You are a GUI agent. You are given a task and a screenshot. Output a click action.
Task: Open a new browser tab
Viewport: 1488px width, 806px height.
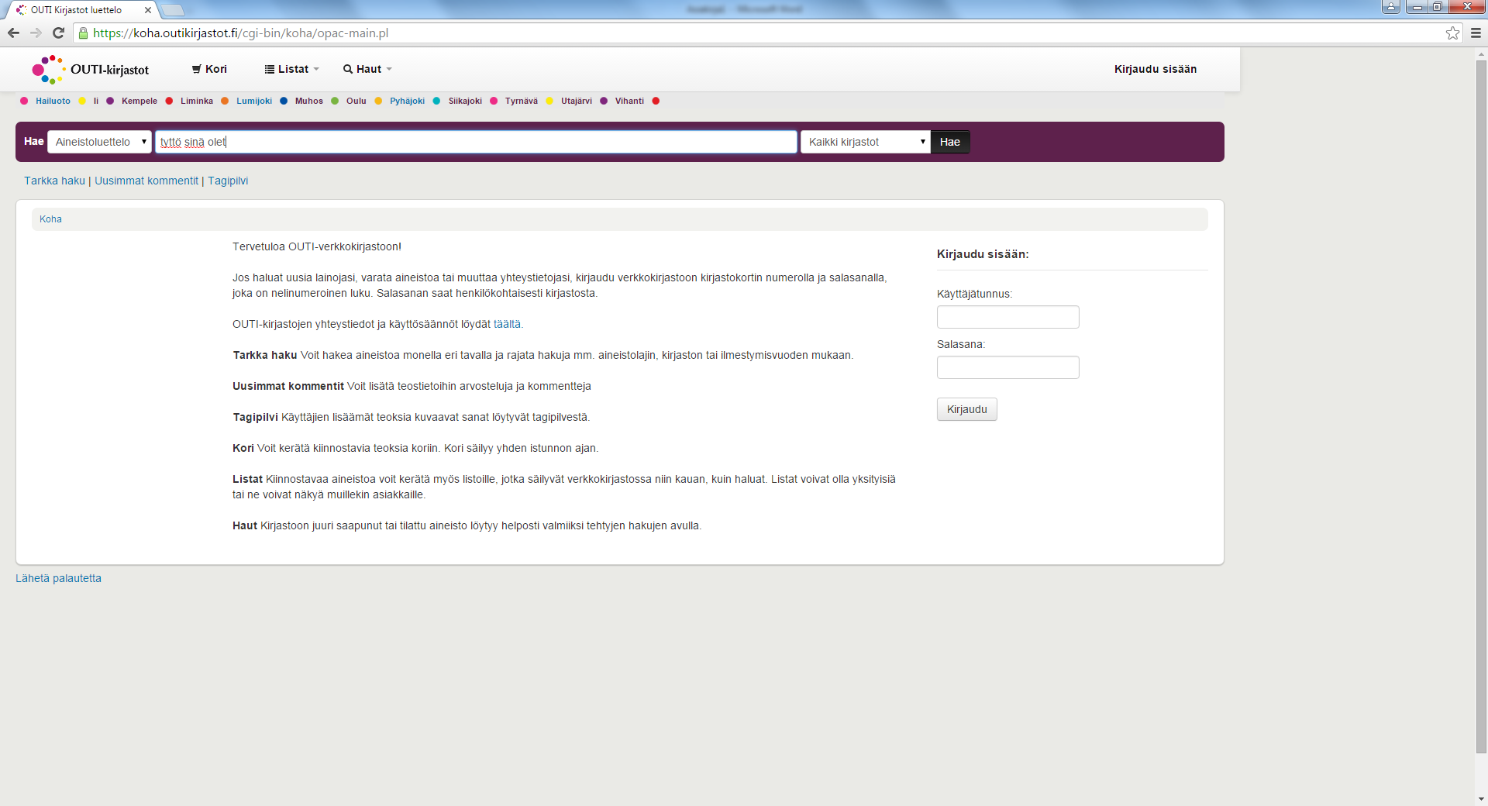click(172, 10)
